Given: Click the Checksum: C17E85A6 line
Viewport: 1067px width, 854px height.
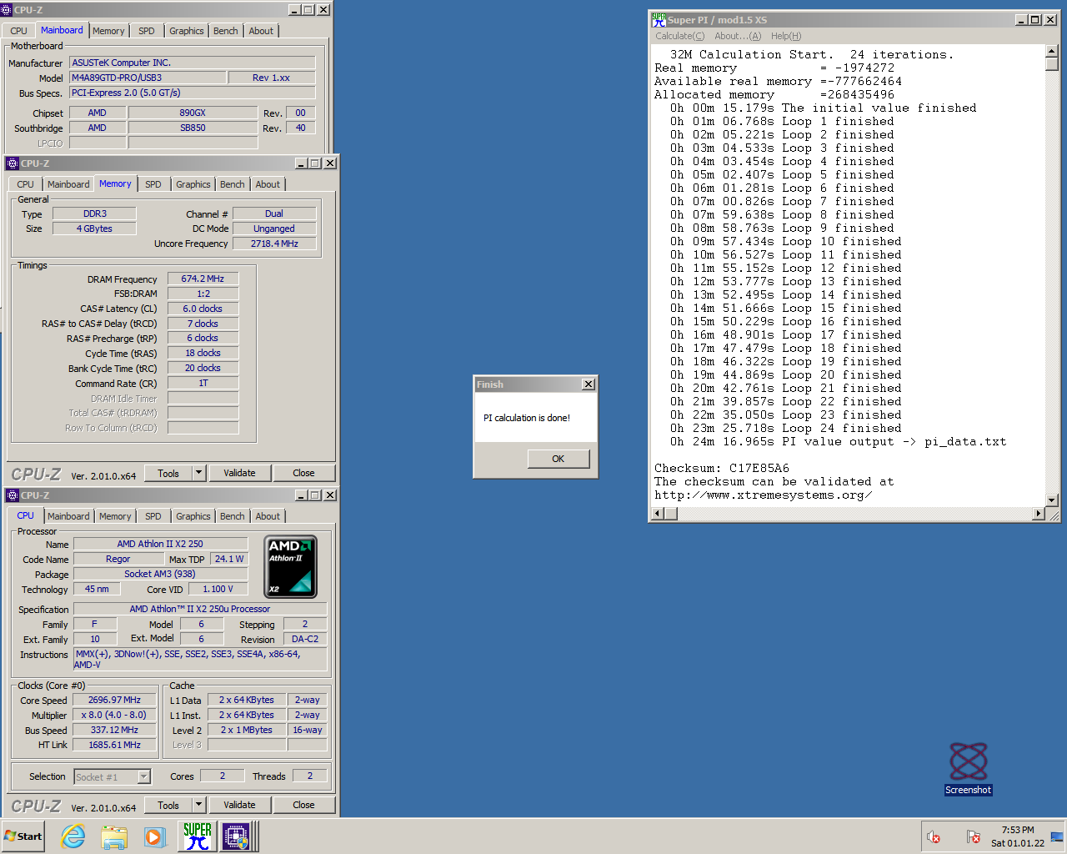Looking at the screenshot, I should click(x=722, y=468).
